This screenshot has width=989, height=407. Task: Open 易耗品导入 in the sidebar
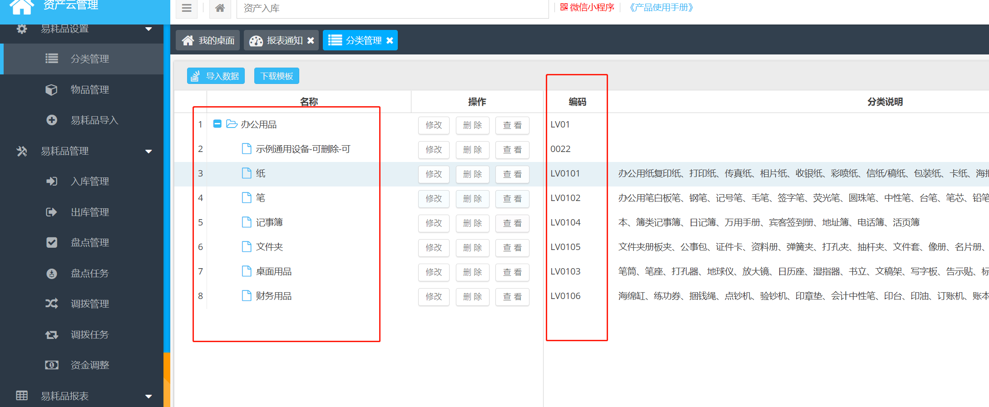point(82,120)
